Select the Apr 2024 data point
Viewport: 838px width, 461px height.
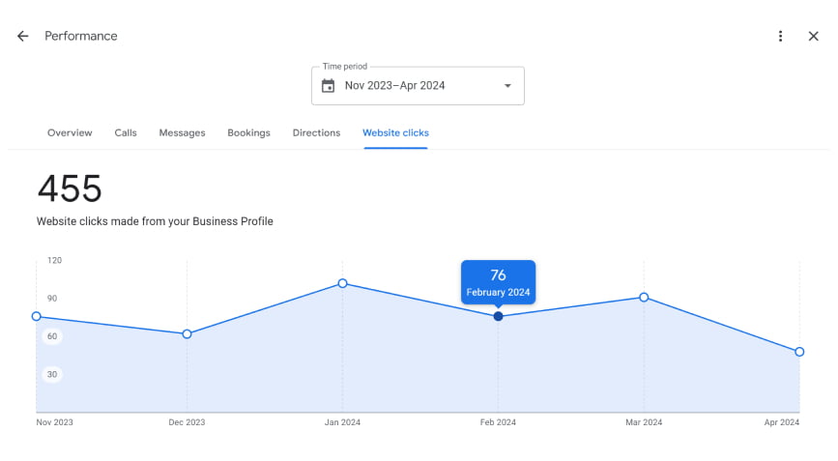(x=799, y=352)
